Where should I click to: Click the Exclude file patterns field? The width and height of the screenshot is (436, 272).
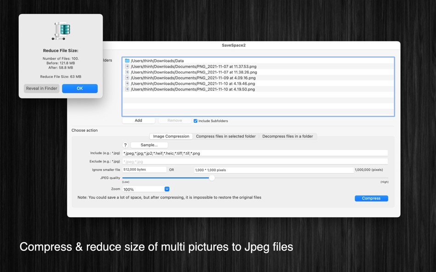(x=255, y=162)
